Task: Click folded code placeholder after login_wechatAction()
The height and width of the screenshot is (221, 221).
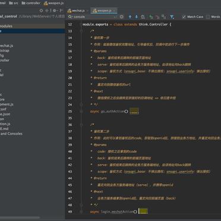Action: (143, 211)
